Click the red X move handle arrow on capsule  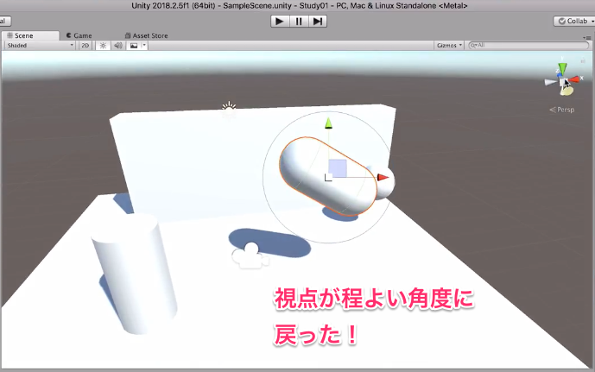(x=383, y=177)
